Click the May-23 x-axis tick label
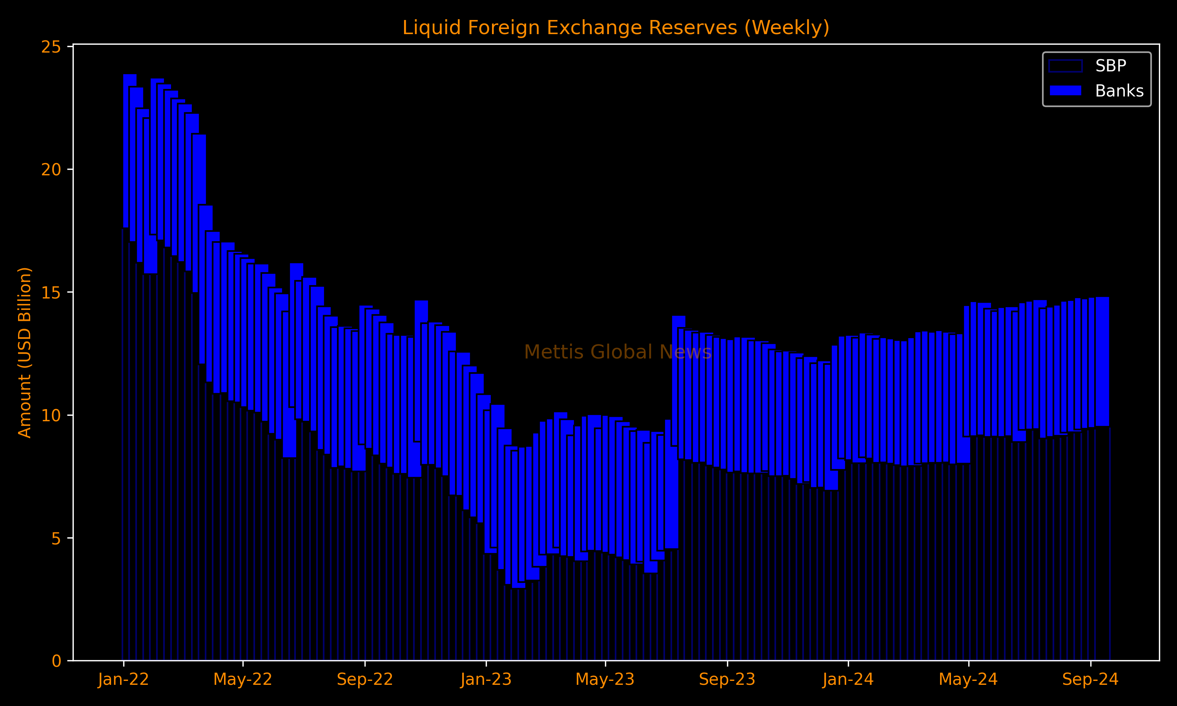 605,679
